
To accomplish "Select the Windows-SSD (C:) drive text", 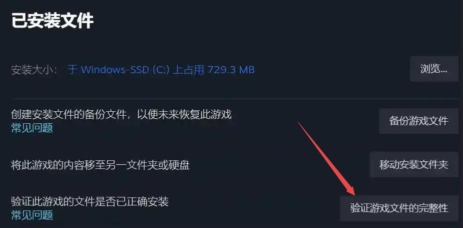I will point(125,70).
